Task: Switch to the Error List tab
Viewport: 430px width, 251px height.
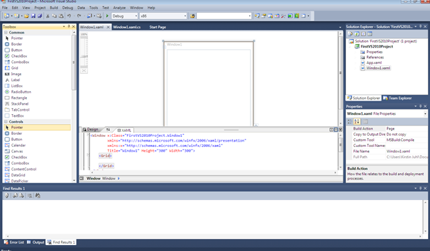Action: (14, 242)
